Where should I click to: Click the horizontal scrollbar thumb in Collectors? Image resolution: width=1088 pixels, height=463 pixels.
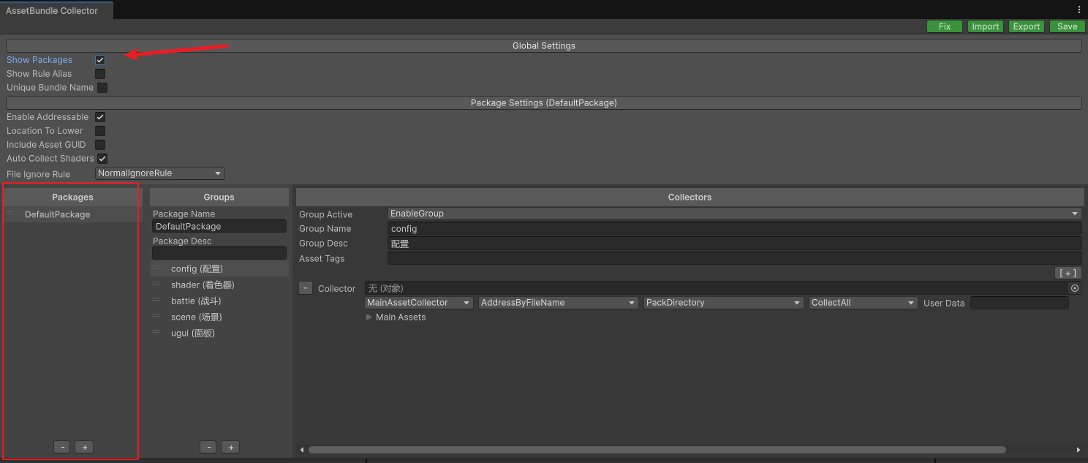(x=657, y=450)
